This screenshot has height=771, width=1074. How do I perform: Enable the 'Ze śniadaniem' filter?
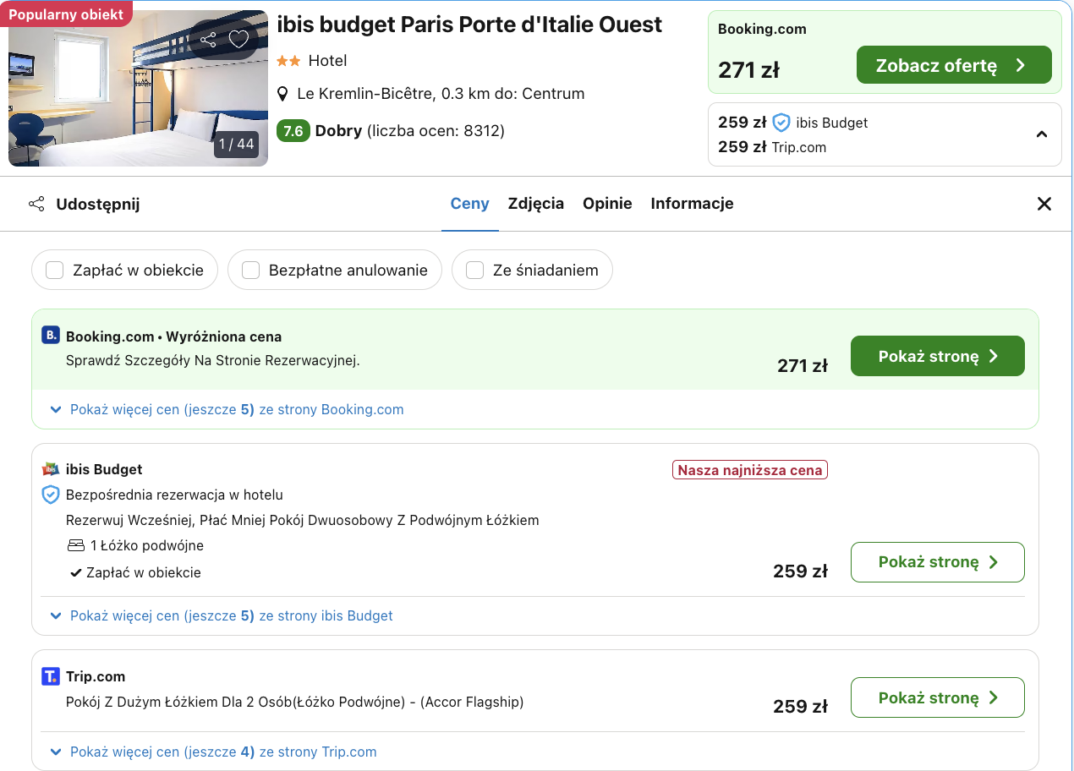pos(474,270)
